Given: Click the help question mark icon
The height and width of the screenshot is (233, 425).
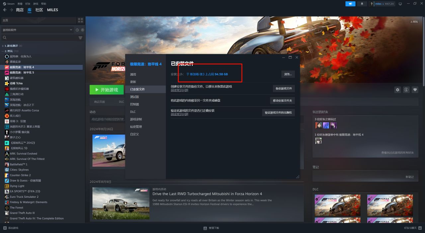Looking at the screenshot, I should point(371,4).
